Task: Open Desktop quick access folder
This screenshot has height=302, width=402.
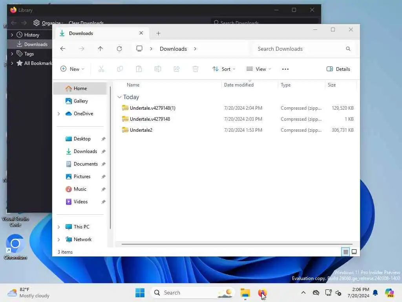Action: click(82, 139)
